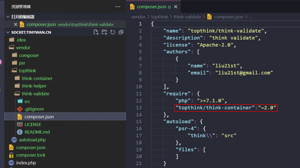Open the explorer more actions ellipsis menu
Image resolution: width=300 pixels, height=168 pixels.
click(118, 7)
